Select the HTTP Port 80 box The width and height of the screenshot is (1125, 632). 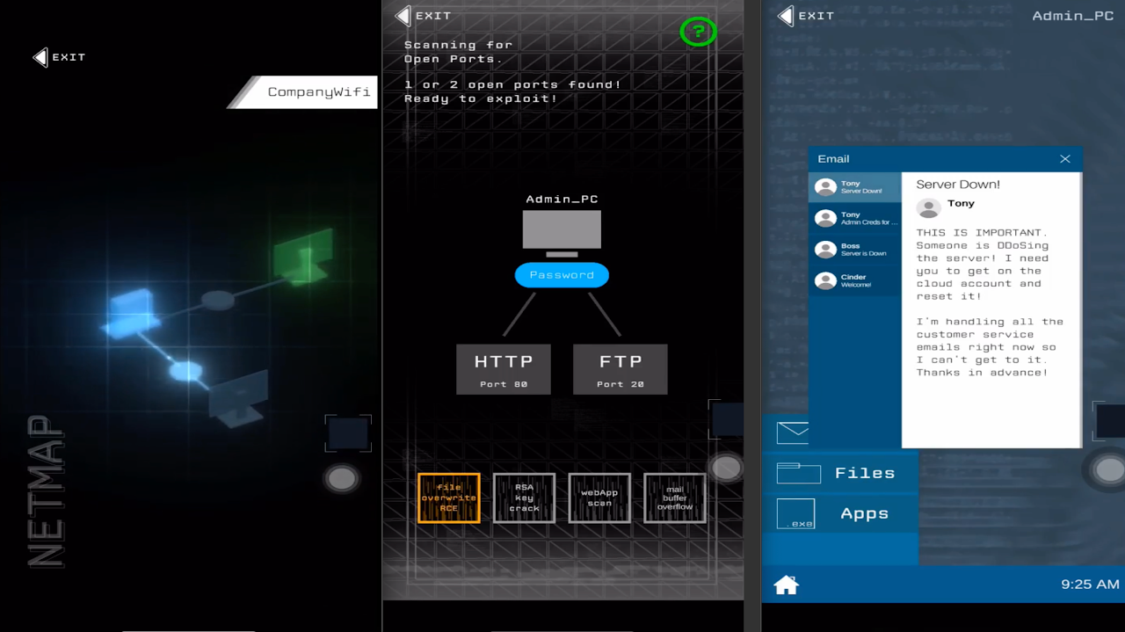504,369
